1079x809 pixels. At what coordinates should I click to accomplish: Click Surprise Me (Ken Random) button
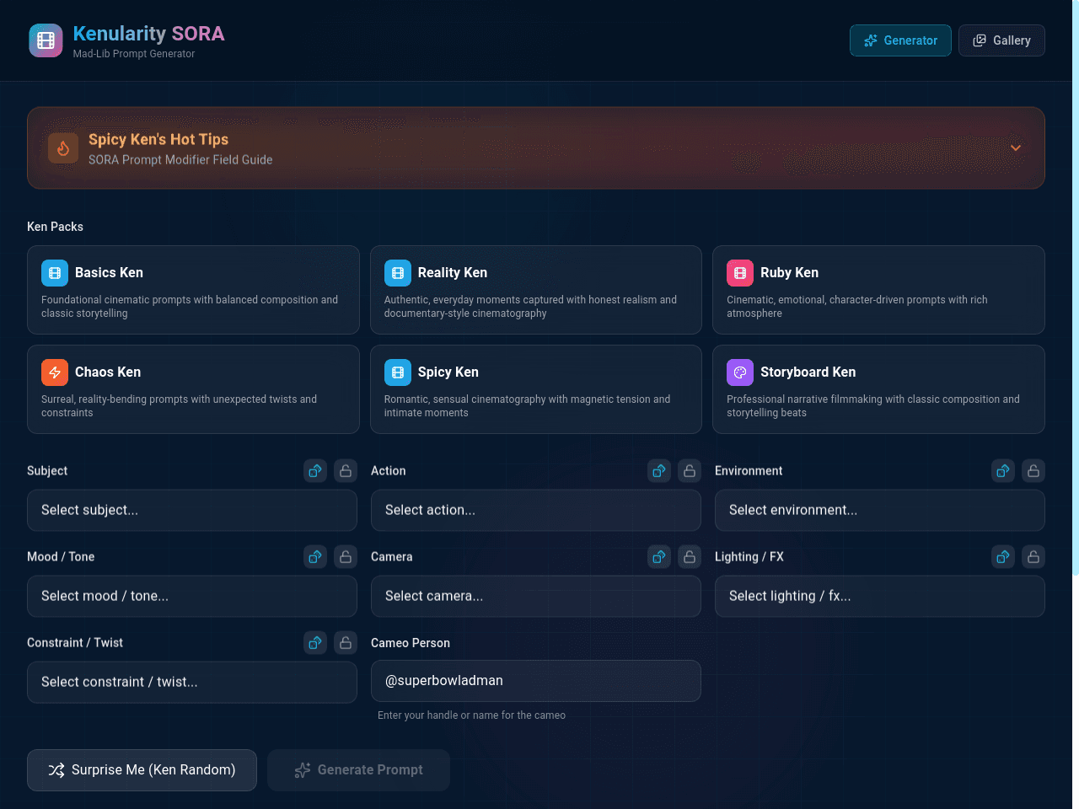(x=142, y=770)
